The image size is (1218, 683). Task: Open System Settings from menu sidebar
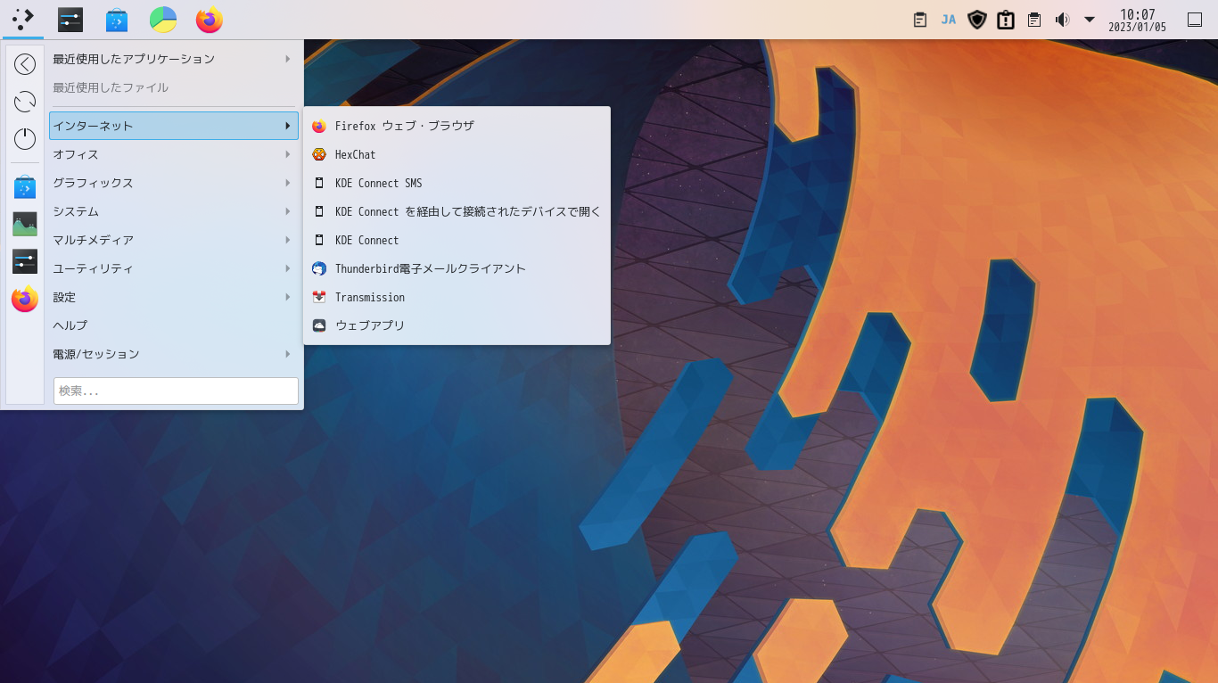pyautogui.click(x=25, y=261)
